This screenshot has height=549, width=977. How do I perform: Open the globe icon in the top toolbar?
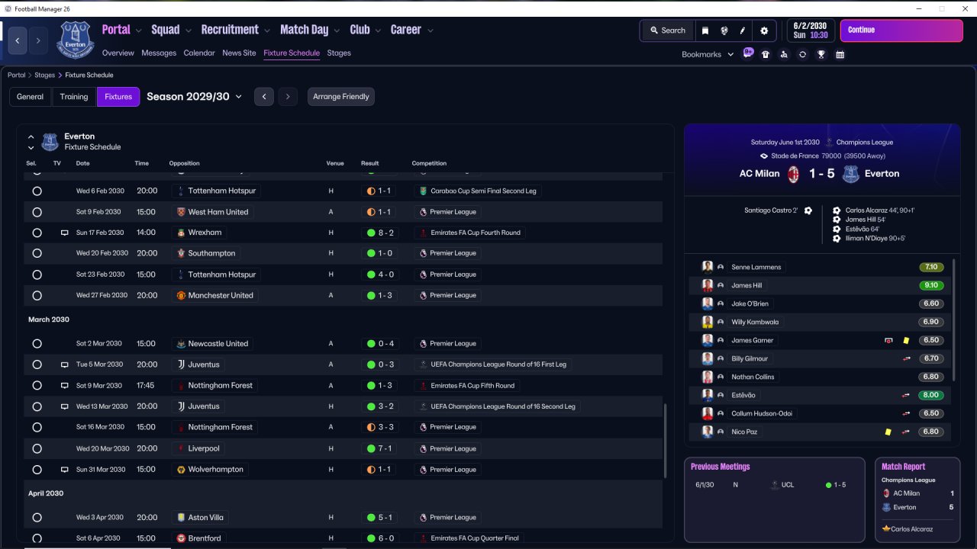(x=724, y=30)
